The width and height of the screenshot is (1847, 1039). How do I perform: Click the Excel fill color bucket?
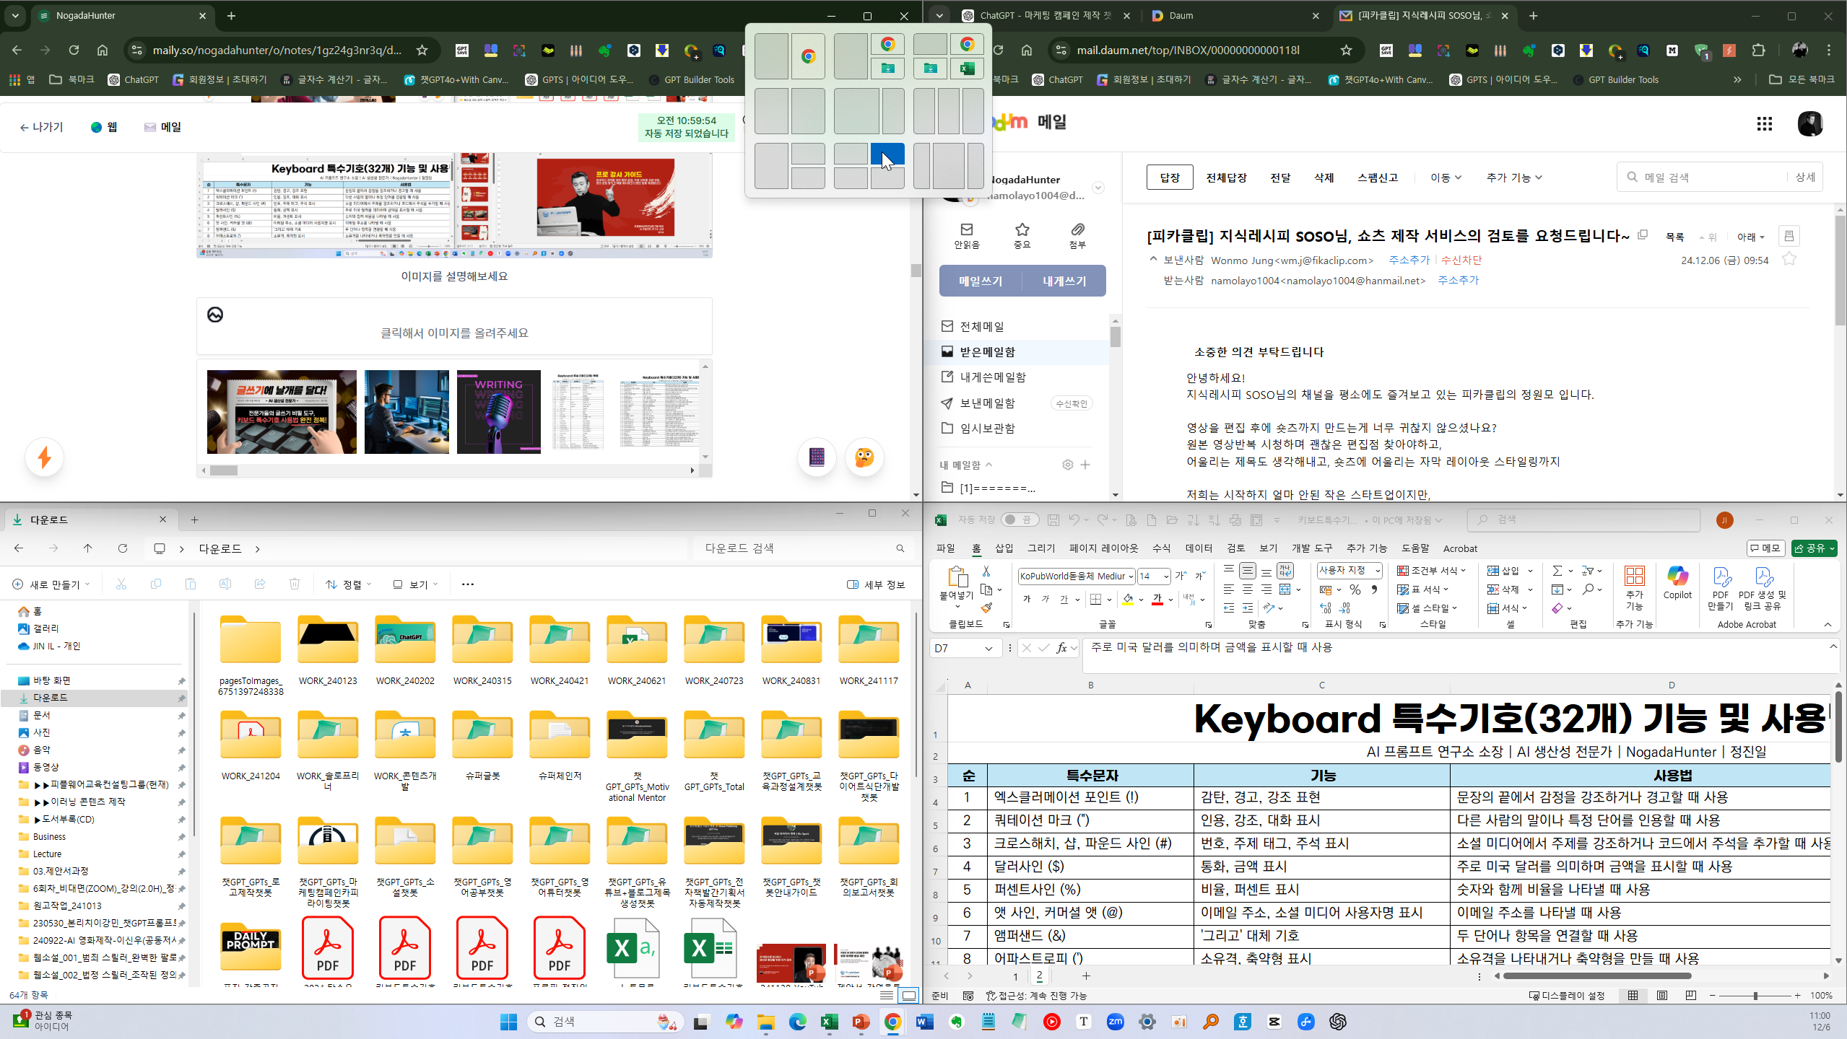[1127, 599]
